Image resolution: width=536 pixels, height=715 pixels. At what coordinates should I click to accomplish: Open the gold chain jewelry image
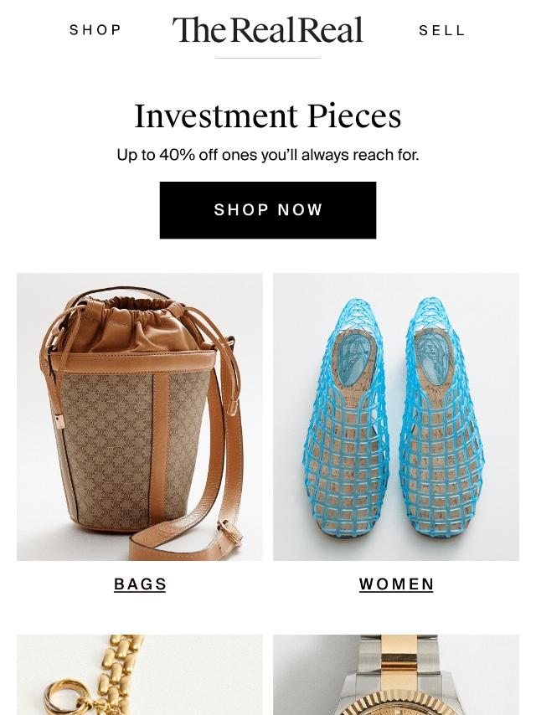coord(140,675)
